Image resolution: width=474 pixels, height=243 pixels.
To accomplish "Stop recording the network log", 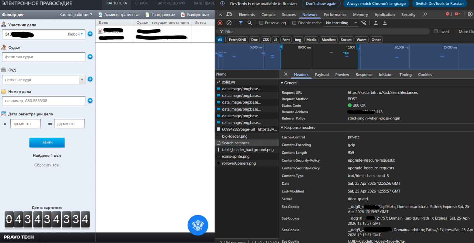I will coord(219,22).
